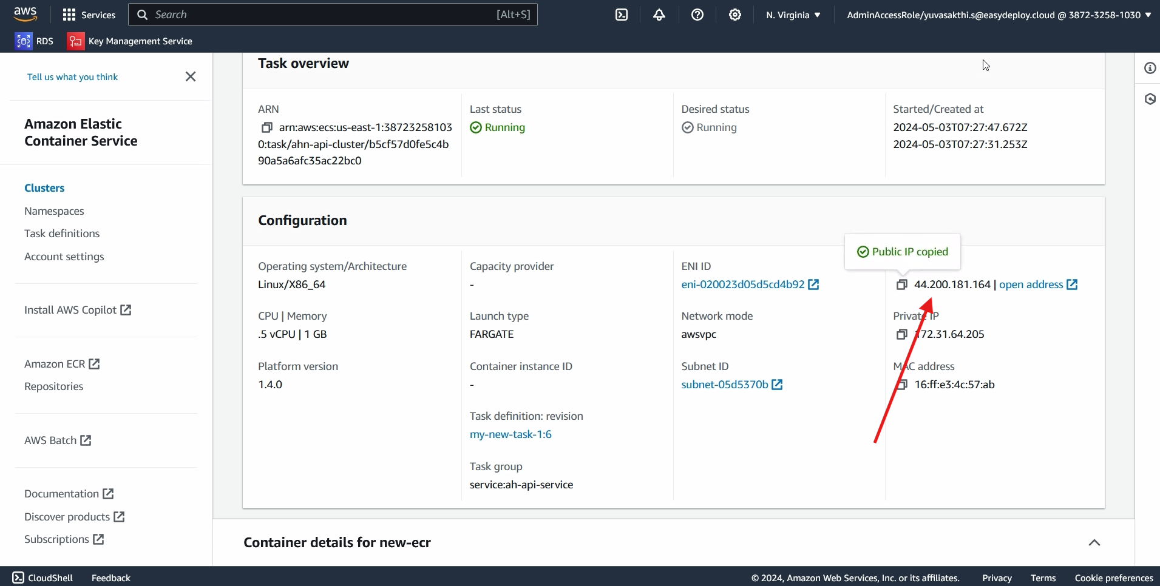1160x586 pixels.
Task: Copy the MAC address 16:ff:e3:4c:57:ab
Action: pos(902,385)
